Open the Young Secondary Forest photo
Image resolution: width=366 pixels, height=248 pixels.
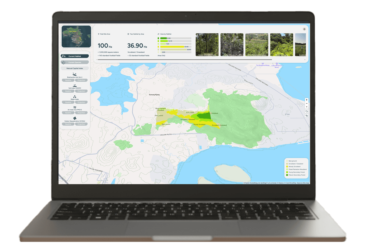coord(232,44)
